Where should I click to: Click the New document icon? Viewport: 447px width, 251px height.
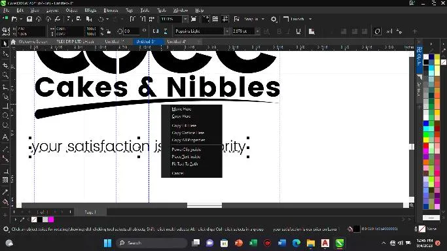coord(5,19)
